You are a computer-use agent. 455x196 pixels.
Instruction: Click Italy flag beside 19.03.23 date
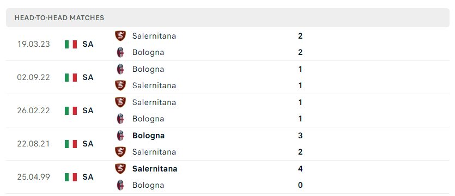pyautogui.click(x=71, y=44)
